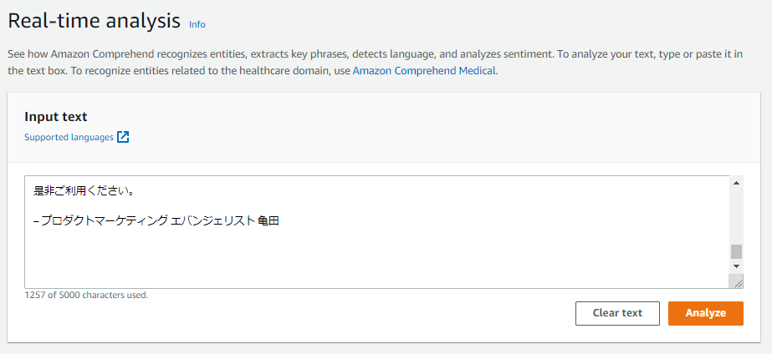Click the Input text section heading
Screen dimensions: 772x354
(x=56, y=117)
